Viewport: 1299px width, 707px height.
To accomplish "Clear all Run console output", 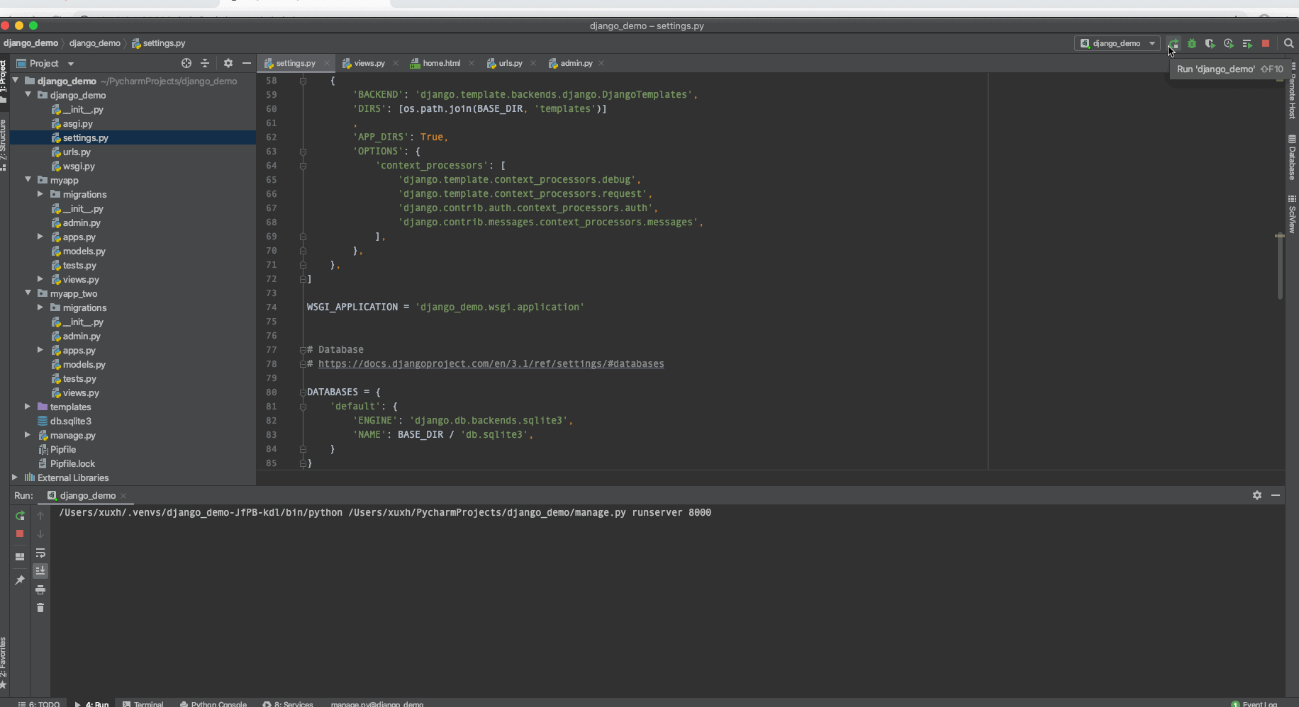I will point(40,608).
